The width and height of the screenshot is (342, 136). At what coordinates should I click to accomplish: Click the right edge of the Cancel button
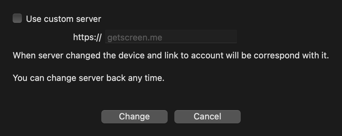pyautogui.click(x=237, y=116)
